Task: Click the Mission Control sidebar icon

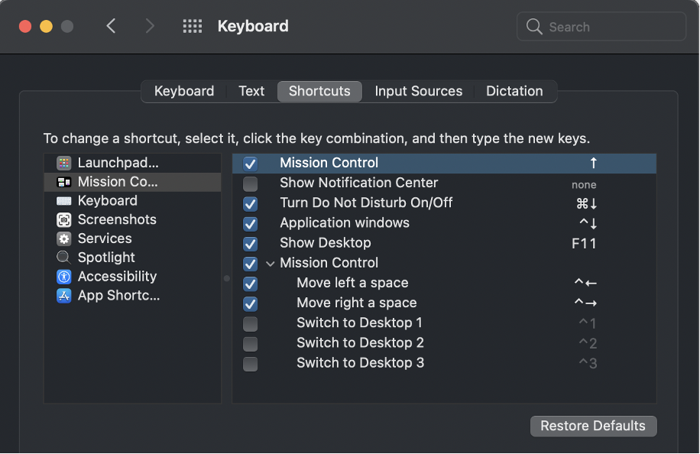Action: (64, 182)
